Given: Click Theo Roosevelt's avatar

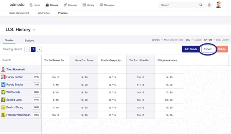Looking at the screenshot, I should [3, 69].
